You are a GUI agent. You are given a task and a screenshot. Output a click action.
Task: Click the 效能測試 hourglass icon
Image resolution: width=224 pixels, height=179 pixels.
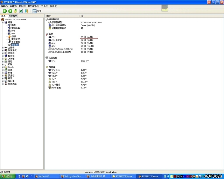pos(6,84)
